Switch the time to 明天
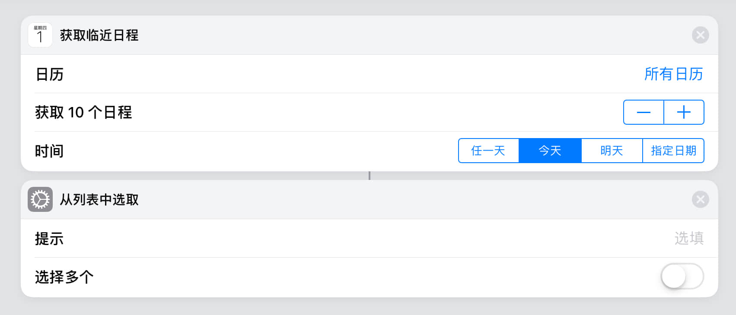 [612, 151]
